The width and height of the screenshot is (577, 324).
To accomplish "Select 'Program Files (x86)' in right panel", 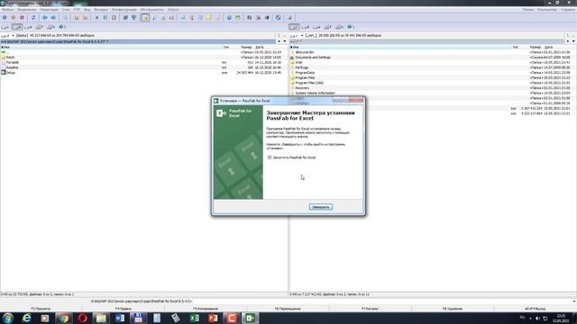I will (x=309, y=83).
